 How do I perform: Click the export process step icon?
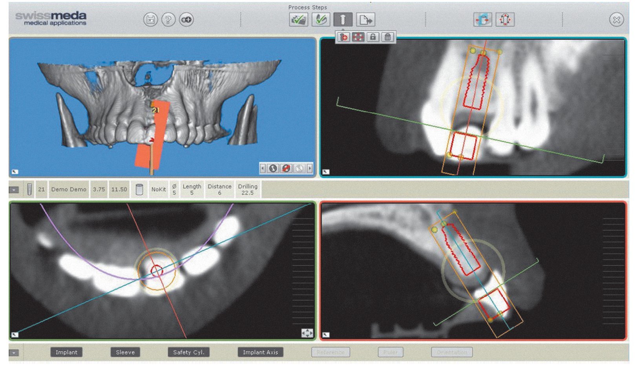[366, 20]
